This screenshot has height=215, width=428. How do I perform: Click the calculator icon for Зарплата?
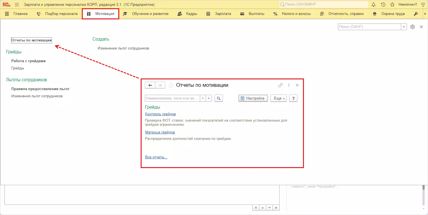click(x=208, y=14)
